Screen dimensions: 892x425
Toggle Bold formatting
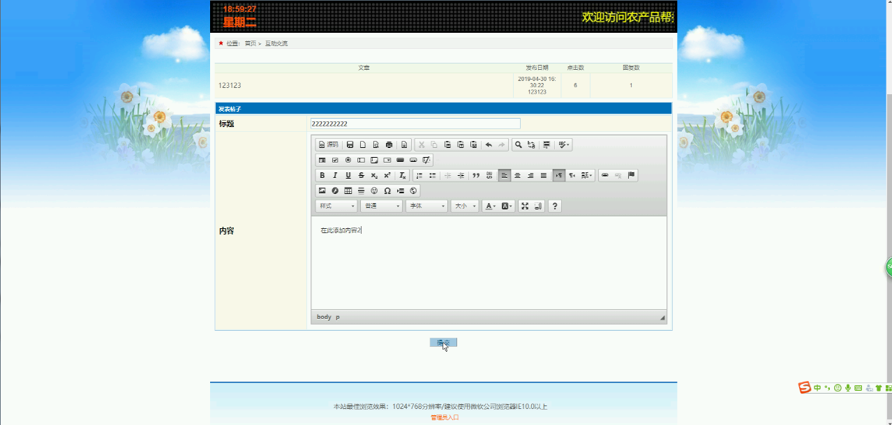point(322,175)
